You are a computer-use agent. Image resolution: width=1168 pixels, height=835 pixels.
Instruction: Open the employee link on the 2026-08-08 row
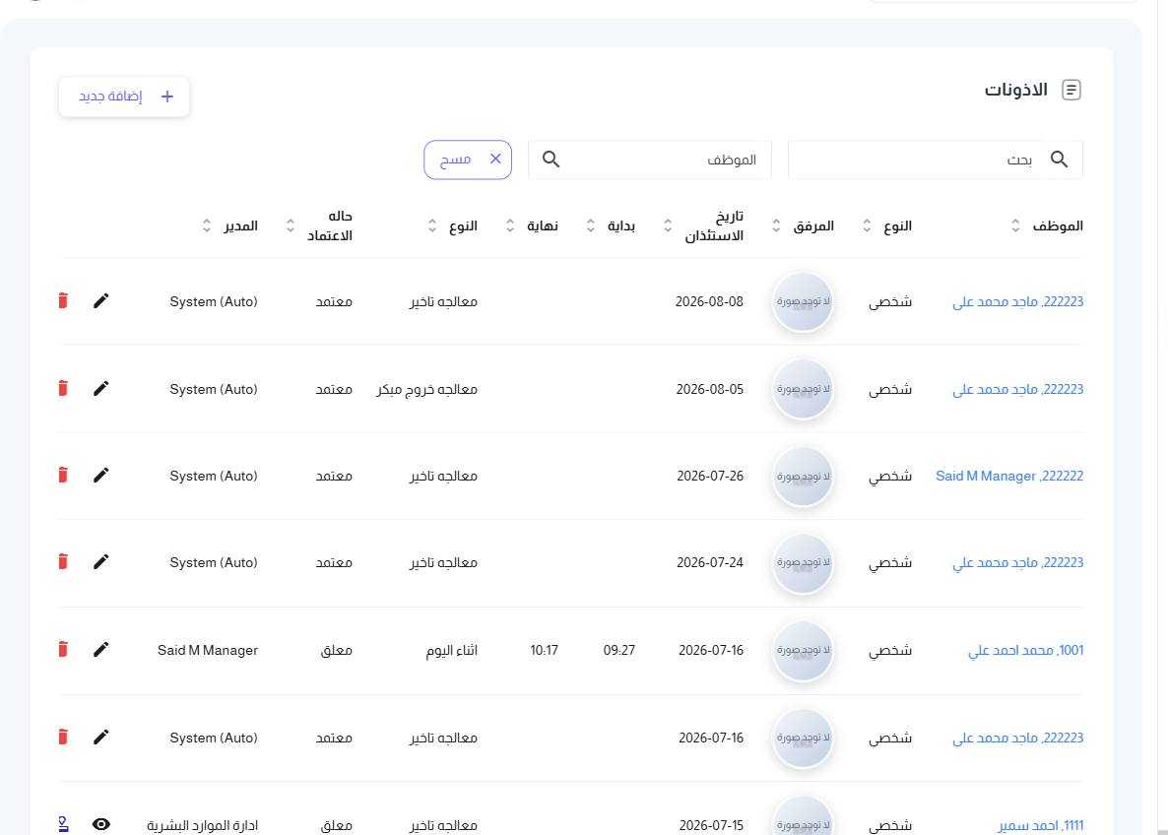1017,301
